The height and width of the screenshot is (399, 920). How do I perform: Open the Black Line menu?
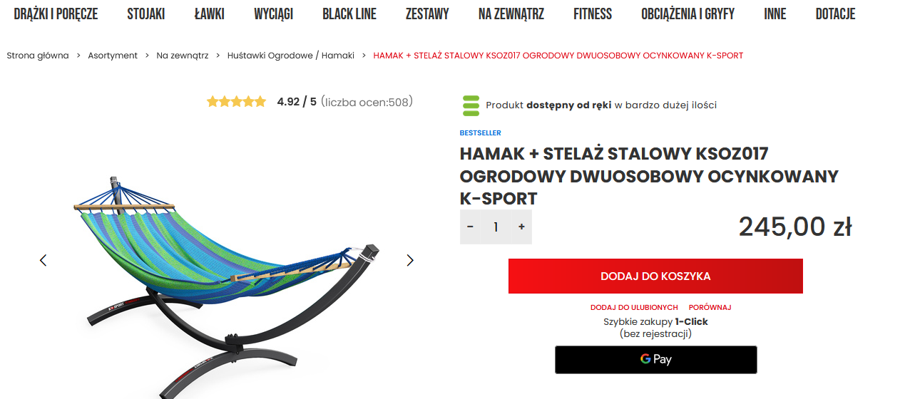pyautogui.click(x=349, y=14)
